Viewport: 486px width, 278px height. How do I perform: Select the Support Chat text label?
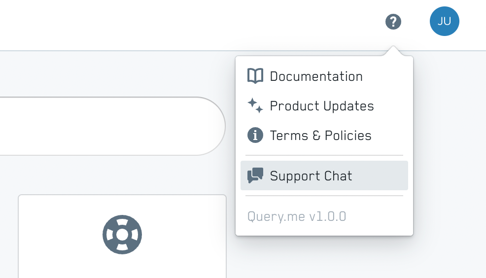pyautogui.click(x=311, y=176)
